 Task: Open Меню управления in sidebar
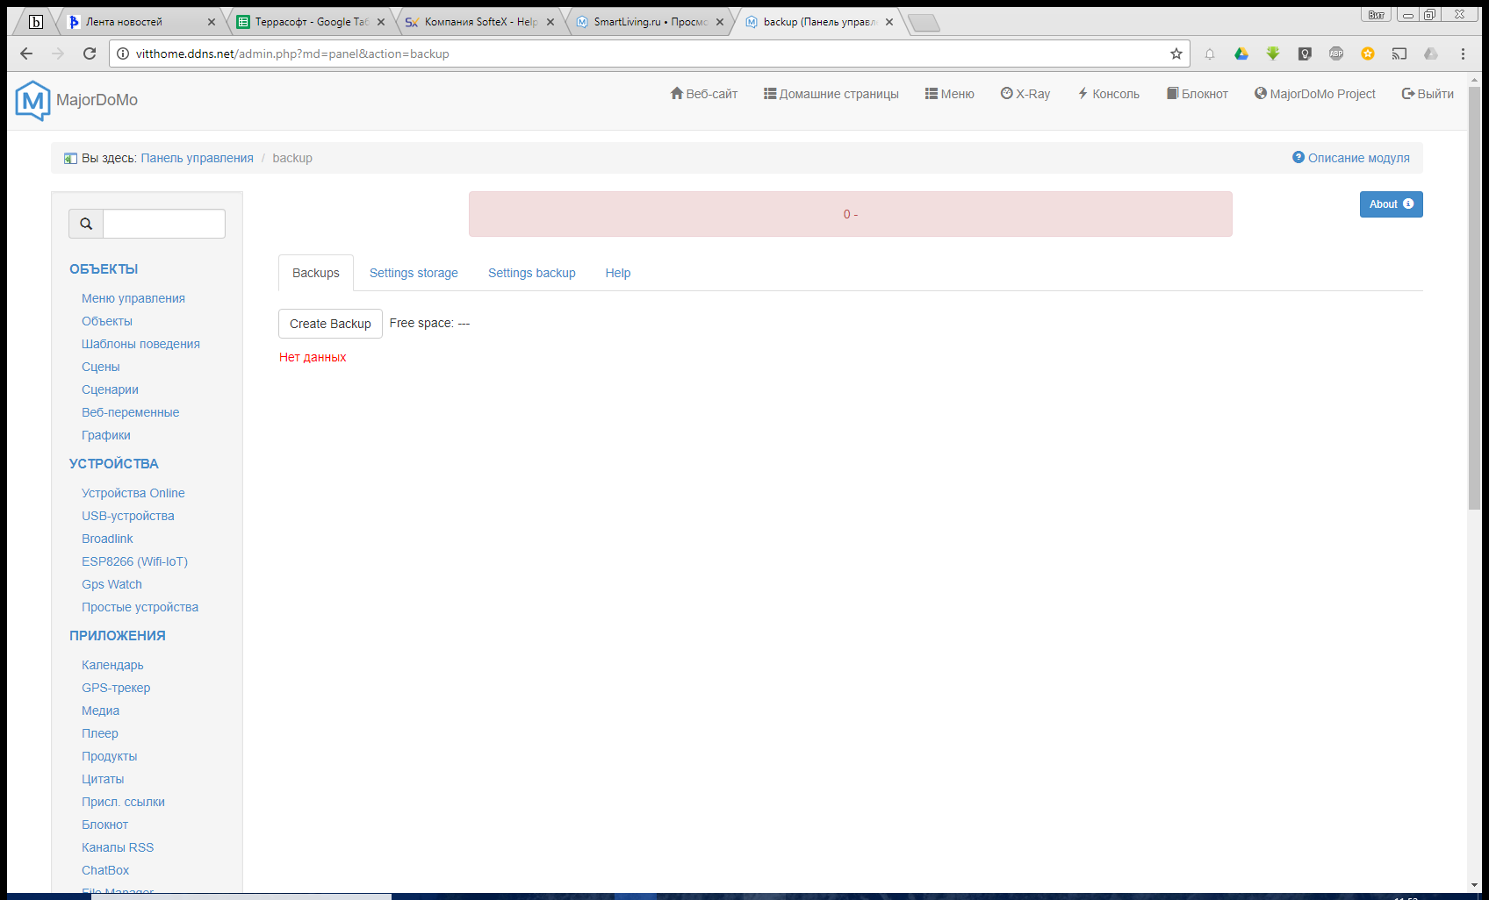click(x=133, y=298)
